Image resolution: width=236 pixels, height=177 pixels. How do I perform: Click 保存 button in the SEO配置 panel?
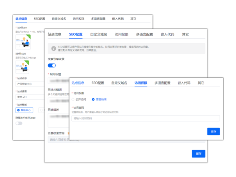(199, 154)
